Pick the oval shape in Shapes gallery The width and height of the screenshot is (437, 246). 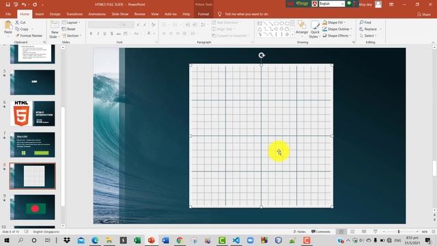tap(281, 24)
